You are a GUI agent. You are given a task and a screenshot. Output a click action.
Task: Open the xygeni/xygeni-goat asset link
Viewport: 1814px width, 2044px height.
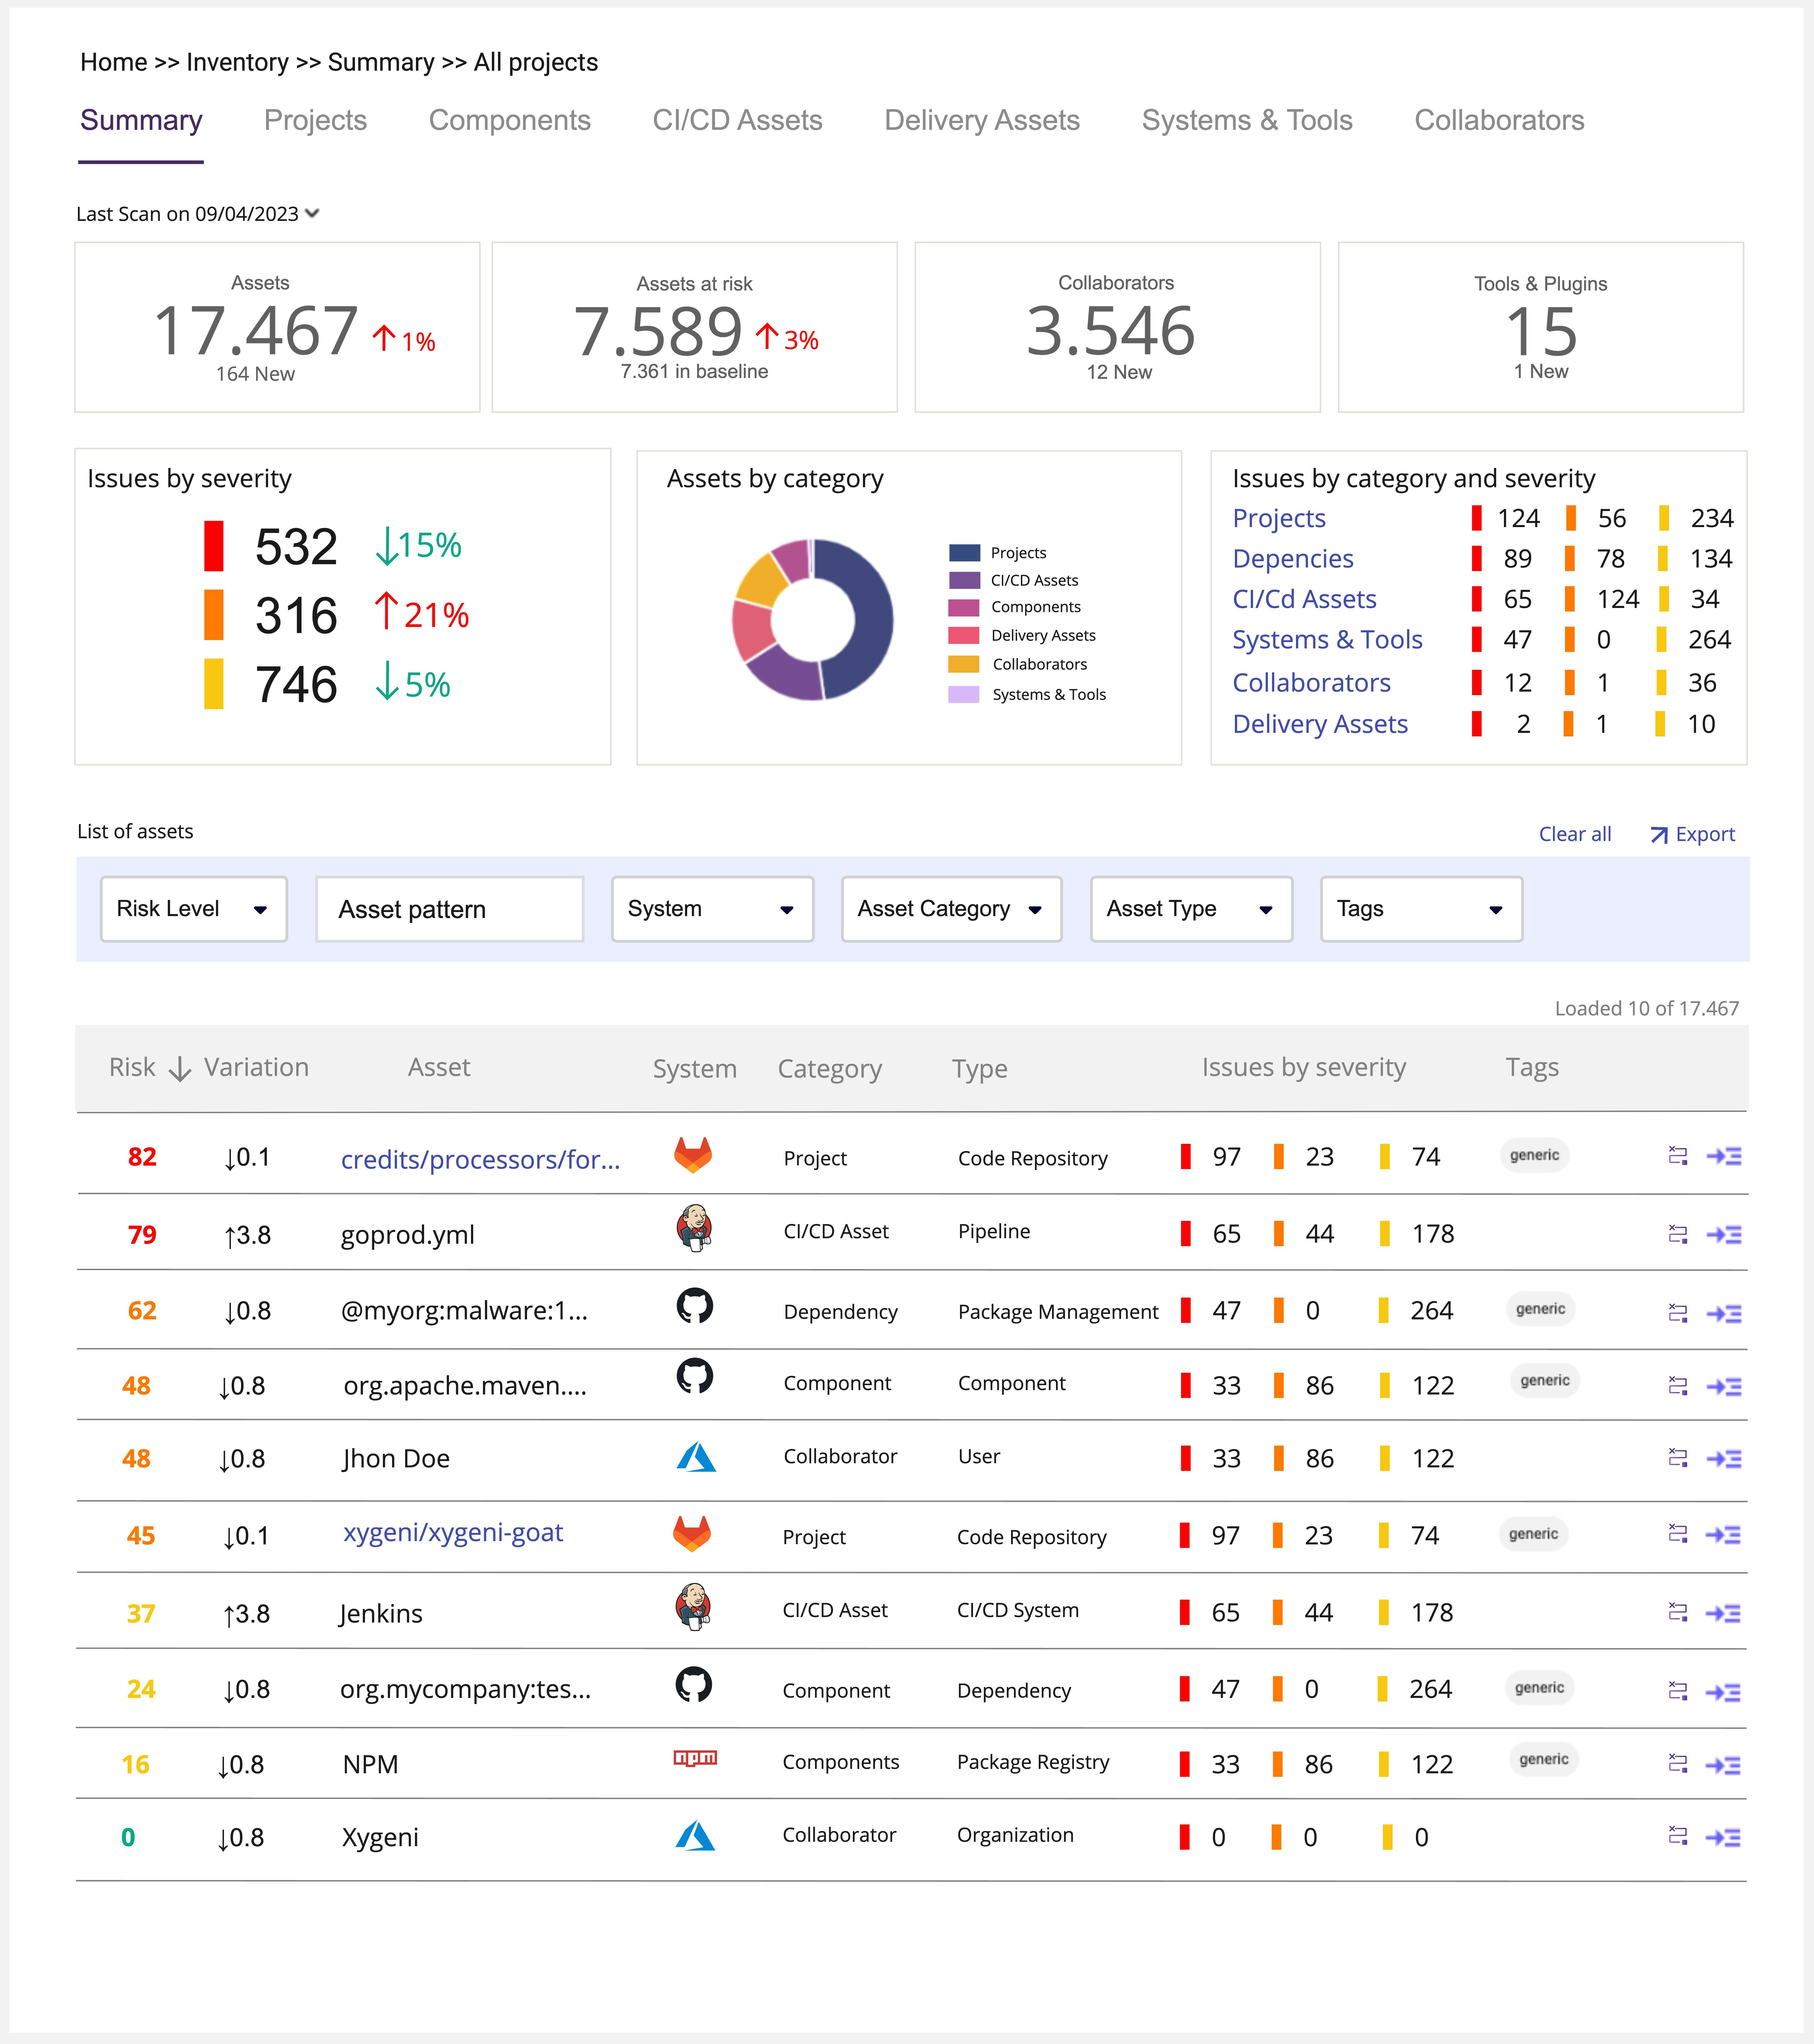pos(453,1533)
